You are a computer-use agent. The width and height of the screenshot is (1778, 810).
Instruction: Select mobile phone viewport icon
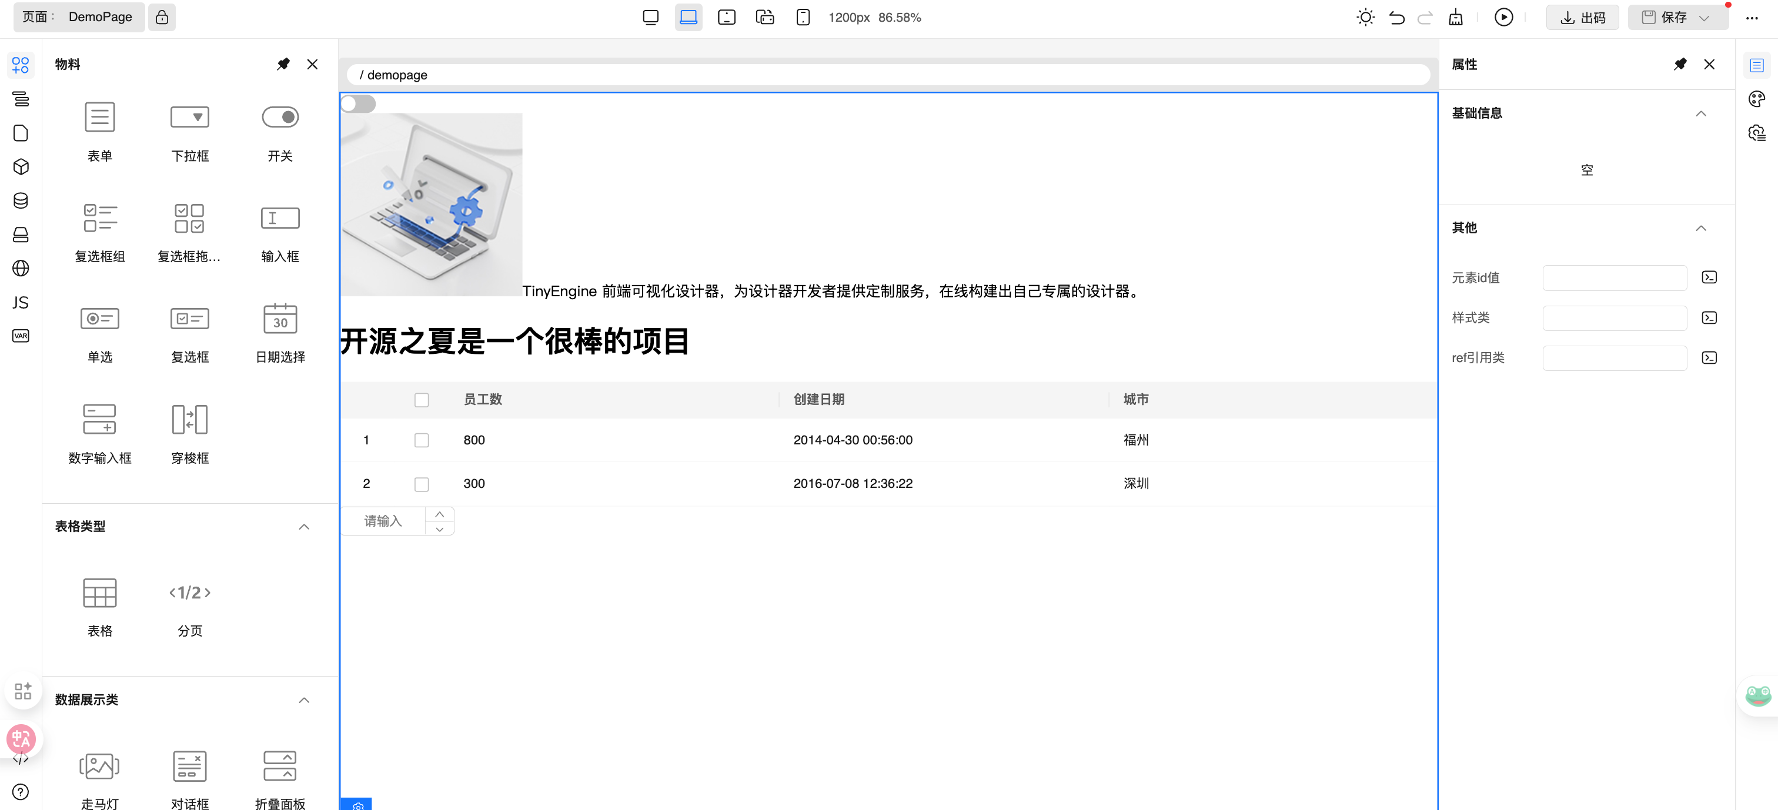pos(803,17)
